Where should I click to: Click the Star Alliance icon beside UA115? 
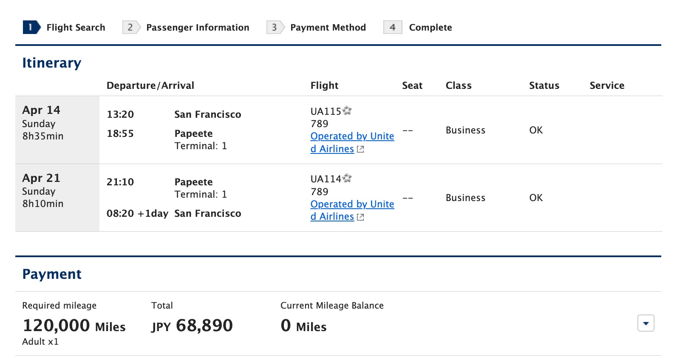coord(347,111)
